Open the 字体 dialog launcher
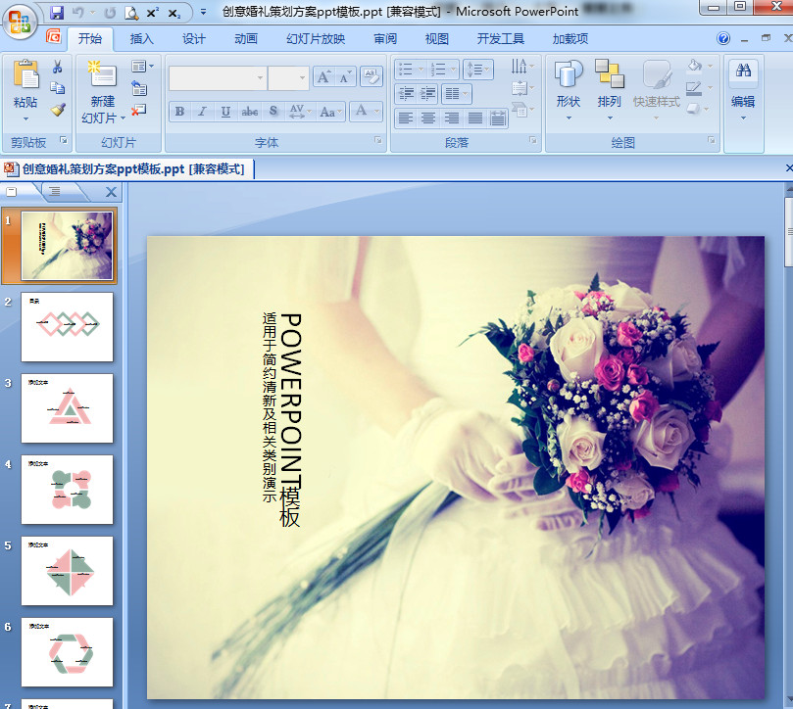793x709 pixels. 377,140
